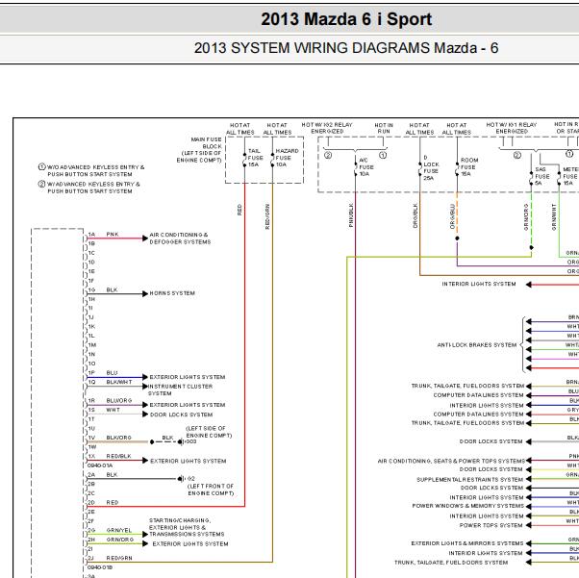The width and height of the screenshot is (579, 578).
Task: Click "EXTERIOR LIGHTS SYSTEM" on the RED/BLK wire at 1X
Action: [x=188, y=461]
